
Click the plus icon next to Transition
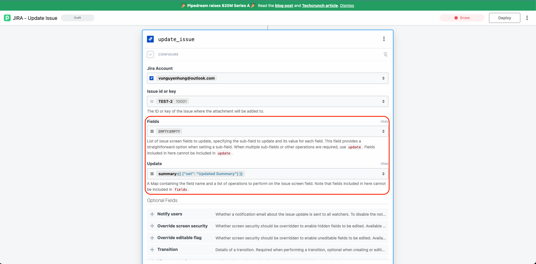tap(152, 249)
